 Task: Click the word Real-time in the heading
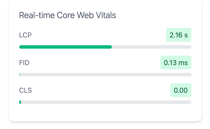coord(37,15)
